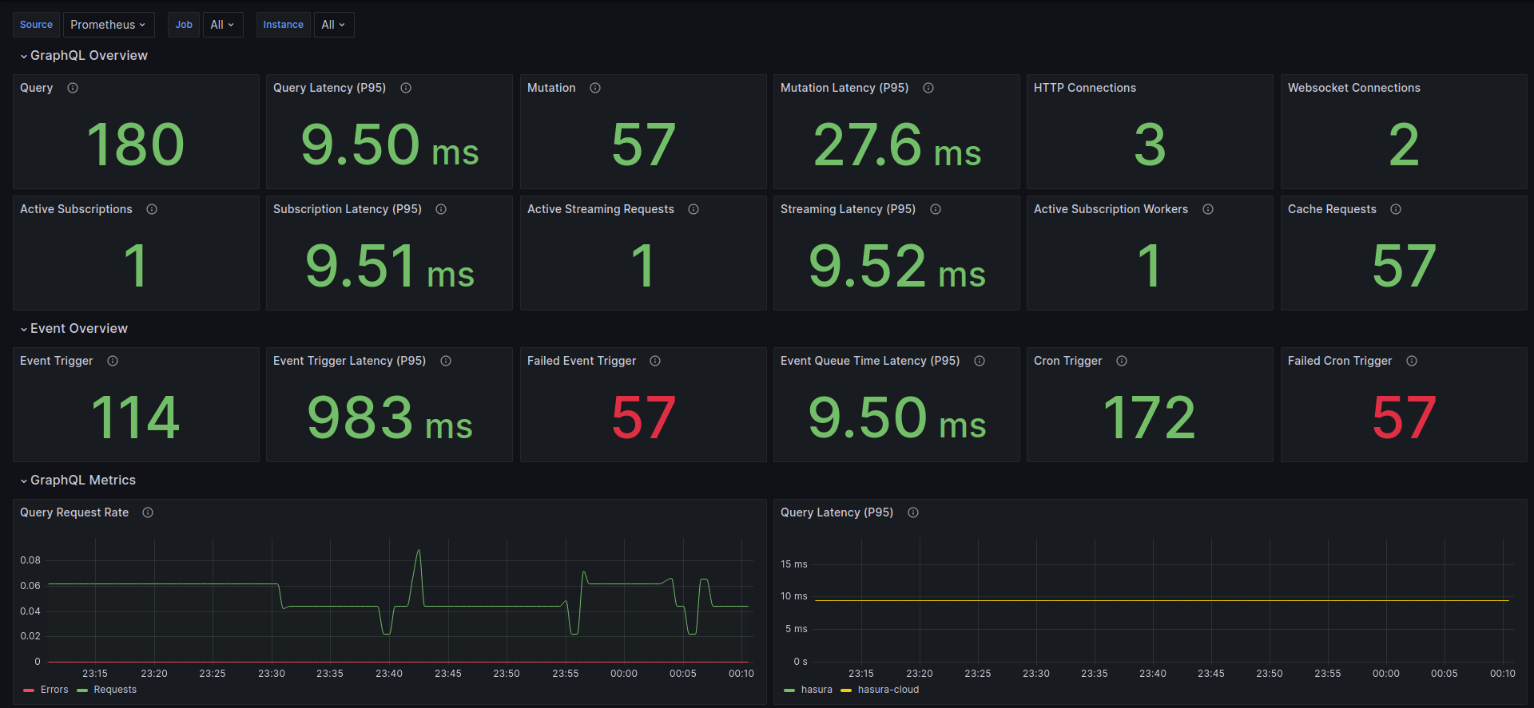Viewport: 1534px width, 708px height.
Task: Click the info icon next to Query panel
Action: click(73, 88)
